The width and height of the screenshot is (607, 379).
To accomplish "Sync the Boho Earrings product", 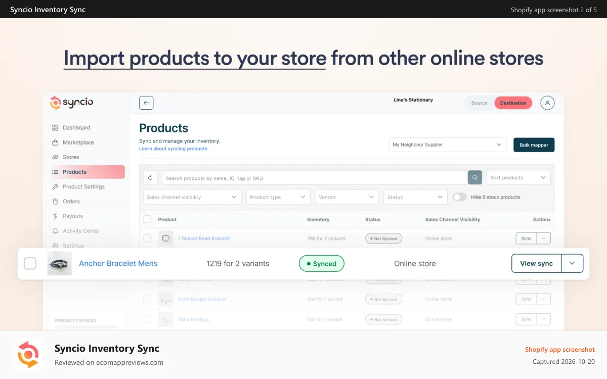I will click(x=526, y=319).
